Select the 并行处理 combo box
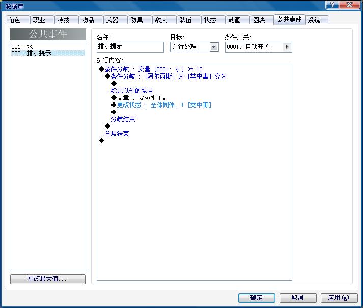 tap(194, 47)
